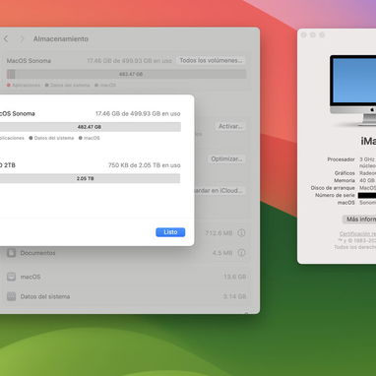Screen dimensions: 376x376
Task: Open info icon for 712.6 MB row
Action: tap(241, 233)
